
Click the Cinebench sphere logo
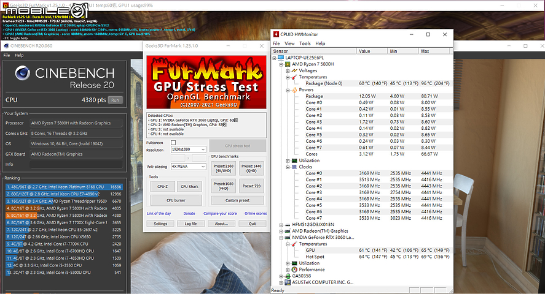(23, 73)
